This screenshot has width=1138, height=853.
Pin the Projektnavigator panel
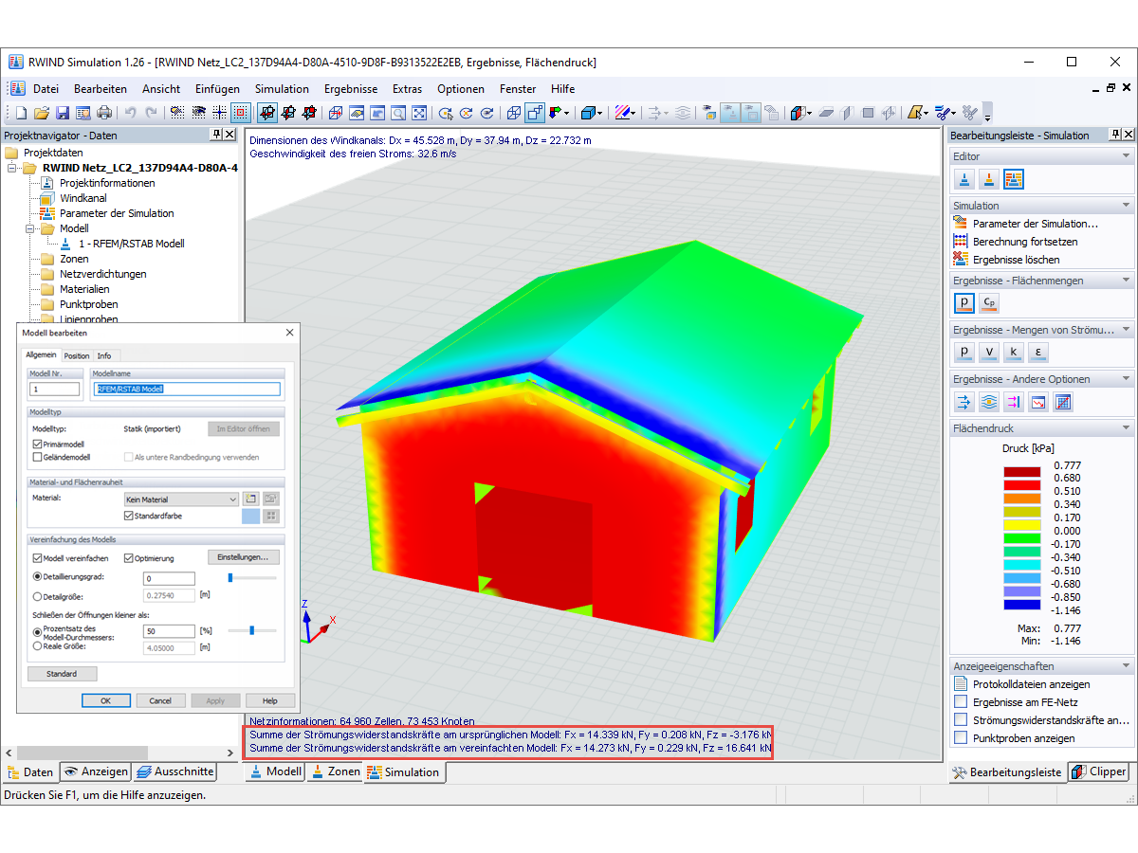click(216, 135)
